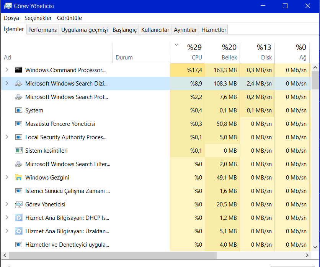Switch to the Performans tab
The image size is (320, 267).
(42, 30)
